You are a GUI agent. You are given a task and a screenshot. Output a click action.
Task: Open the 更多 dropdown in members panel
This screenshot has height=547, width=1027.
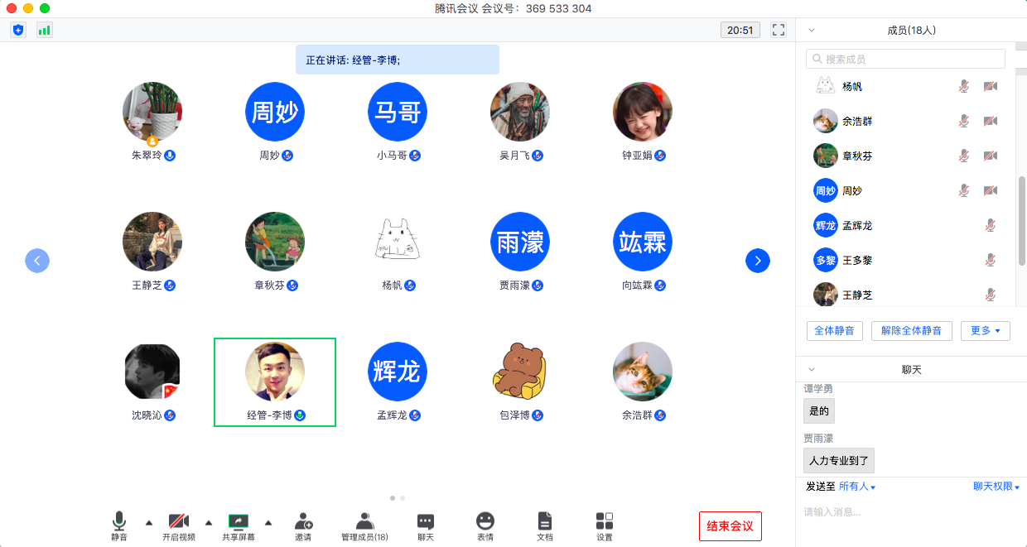985,331
